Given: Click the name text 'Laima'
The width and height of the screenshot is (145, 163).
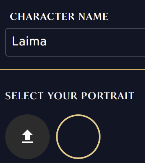Looking at the screenshot, I should click(29, 41).
